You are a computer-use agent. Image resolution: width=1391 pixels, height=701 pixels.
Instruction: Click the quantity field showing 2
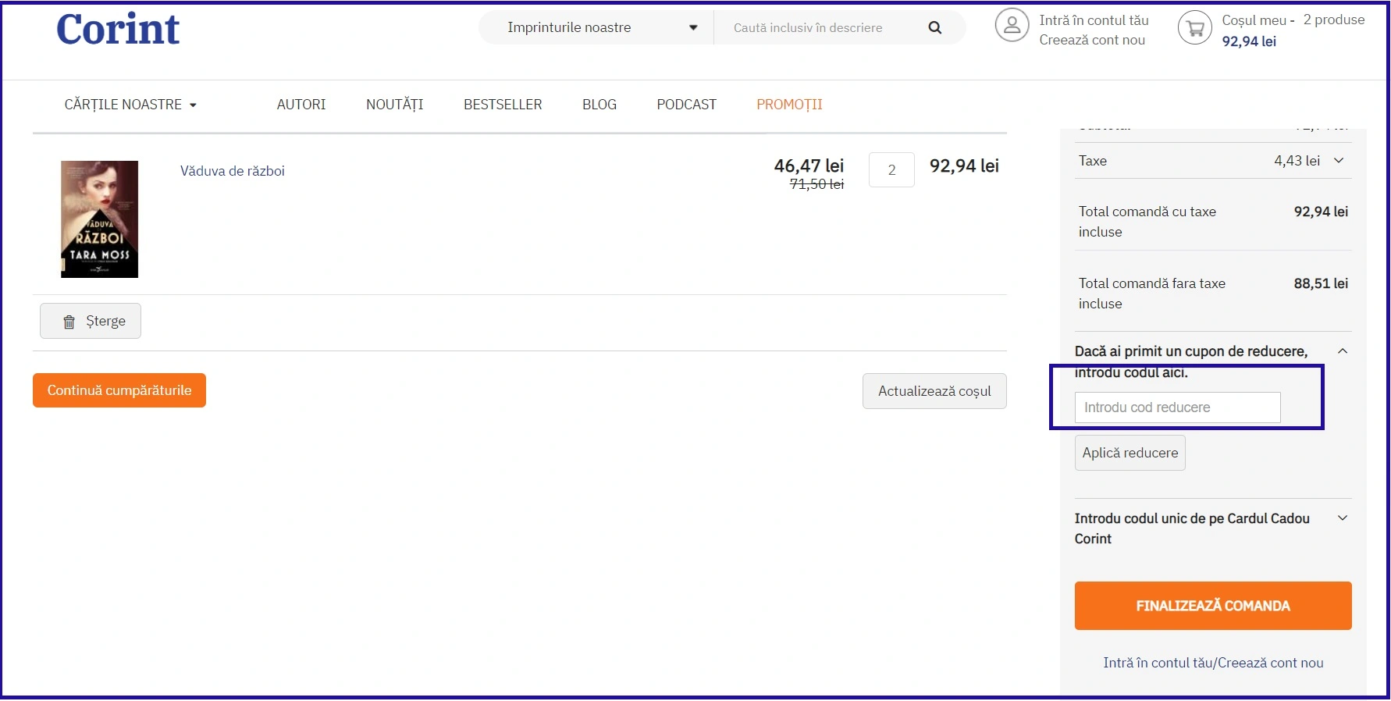pos(891,169)
